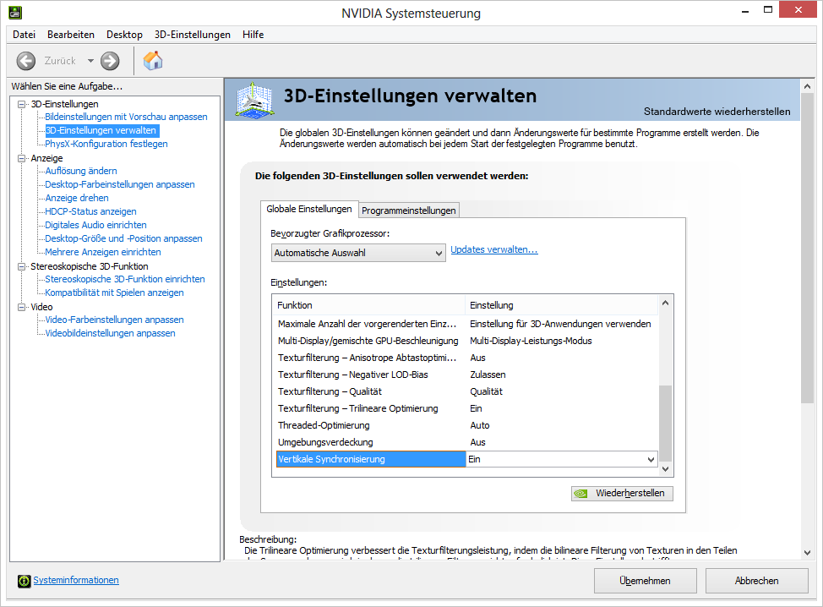
Task: Click settings list scroll down arrow
Action: click(665, 469)
